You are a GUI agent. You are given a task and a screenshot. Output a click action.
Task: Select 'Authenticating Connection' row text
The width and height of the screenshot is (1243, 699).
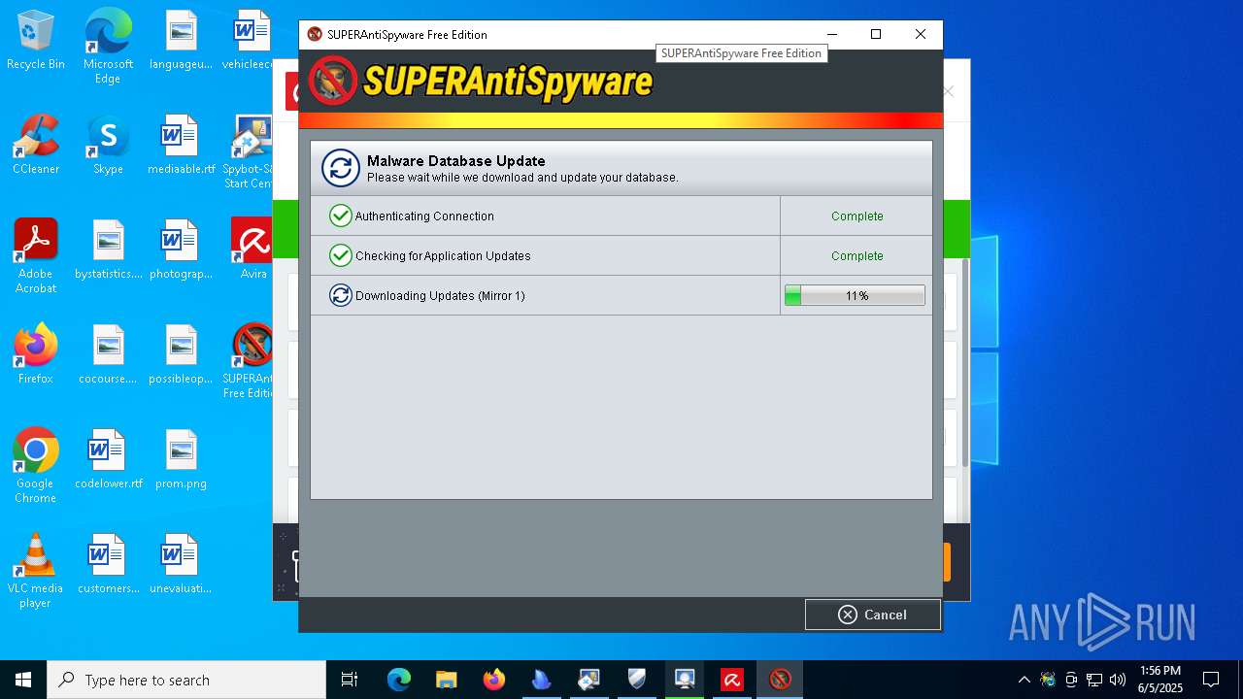tap(424, 216)
